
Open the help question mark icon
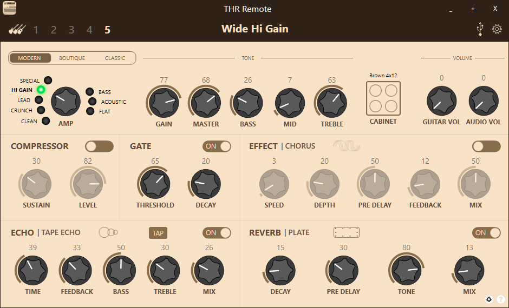click(x=501, y=299)
